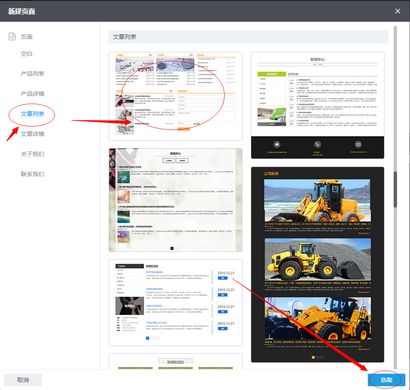The width and height of the screenshot is (410, 390).
Task: Close the 新建页面 dialog with the X
Action: coord(398,11)
